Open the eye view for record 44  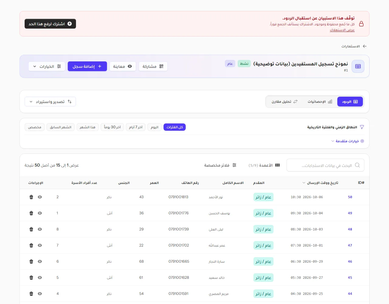[40, 294]
